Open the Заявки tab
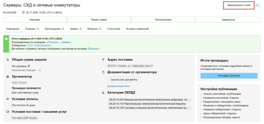This screenshot has height=124, width=264. point(76,29)
